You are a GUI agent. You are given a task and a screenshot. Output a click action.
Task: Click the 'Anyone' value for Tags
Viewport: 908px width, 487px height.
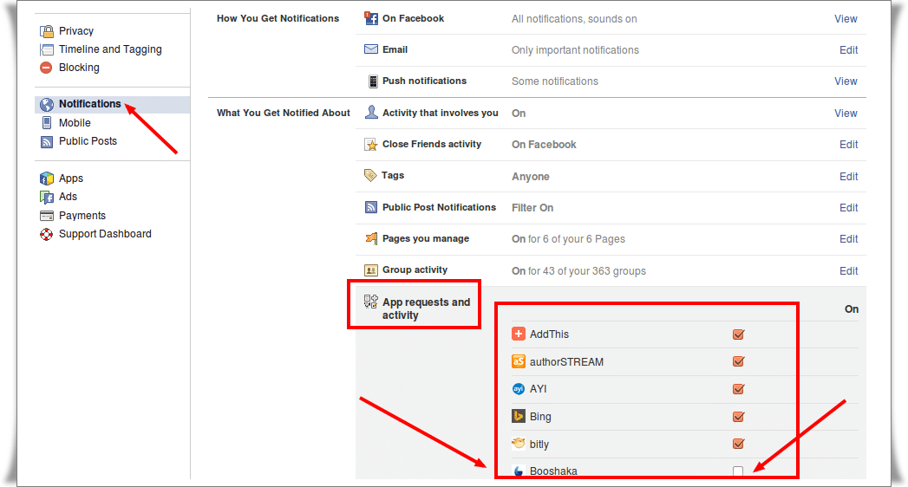point(531,177)
